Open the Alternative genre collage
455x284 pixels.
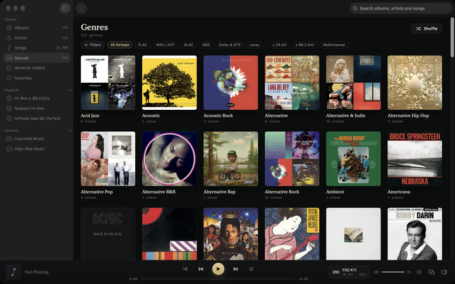[292, 83]
